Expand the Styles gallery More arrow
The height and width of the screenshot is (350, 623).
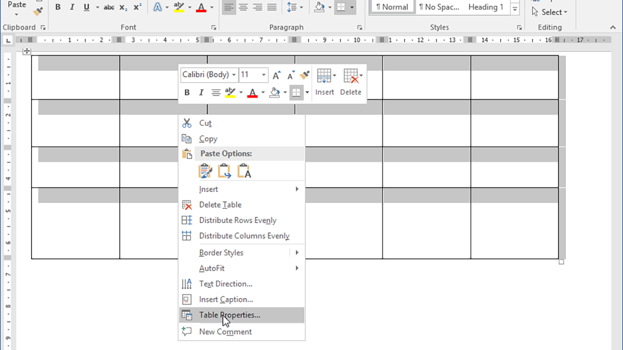click(515, 9)
